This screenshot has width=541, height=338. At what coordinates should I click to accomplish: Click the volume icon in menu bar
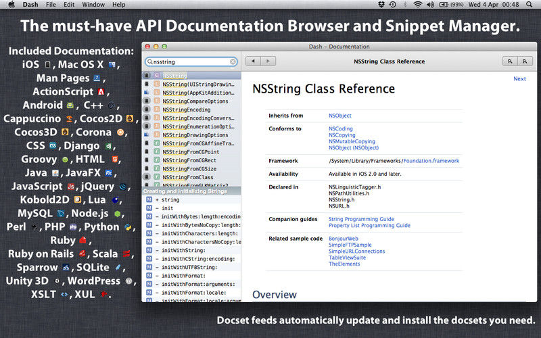(x=430, y=5)
